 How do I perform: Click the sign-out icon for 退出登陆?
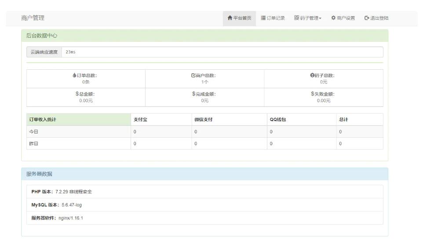[367, 18]
